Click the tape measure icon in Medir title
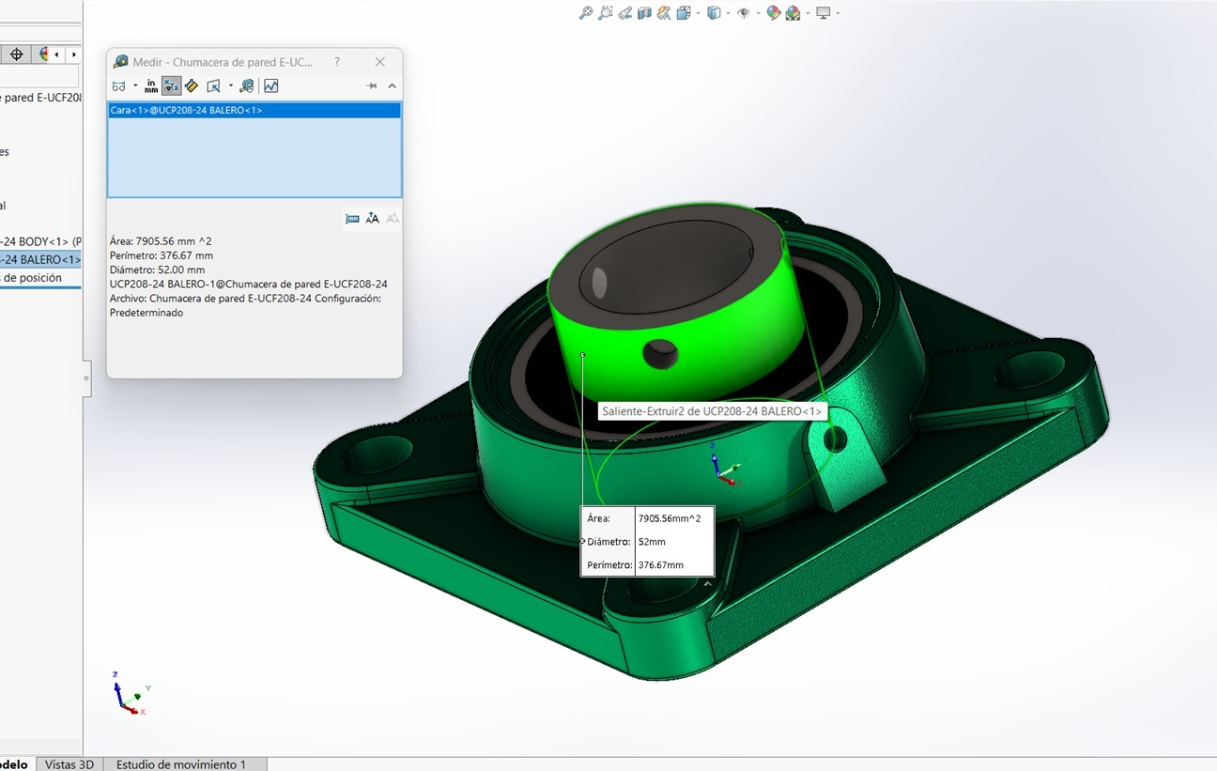The image size is (1217, 771). [120, 62]
